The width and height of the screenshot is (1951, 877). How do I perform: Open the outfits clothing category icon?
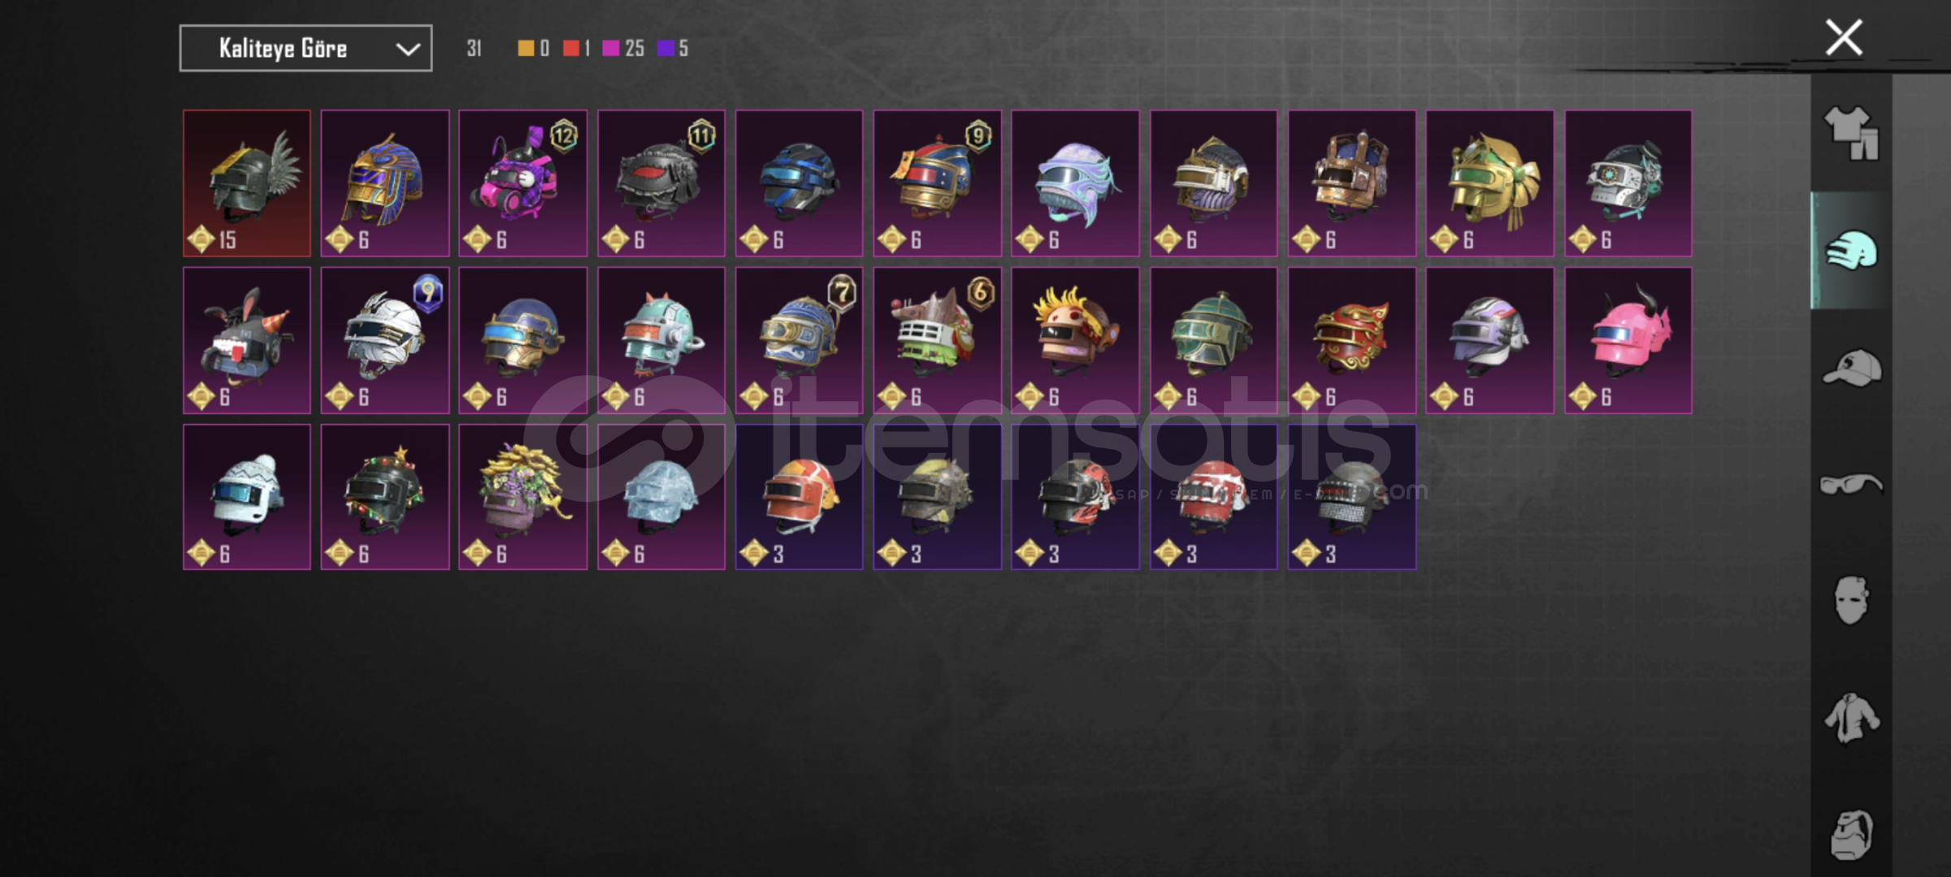coord(1852,133)
